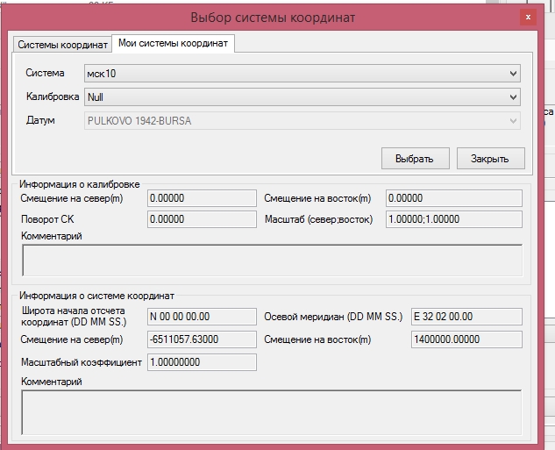Click the calibration Комментарий text box
Image resolution: width=555 pixels, height=450 pixels.
coord(271,261)
